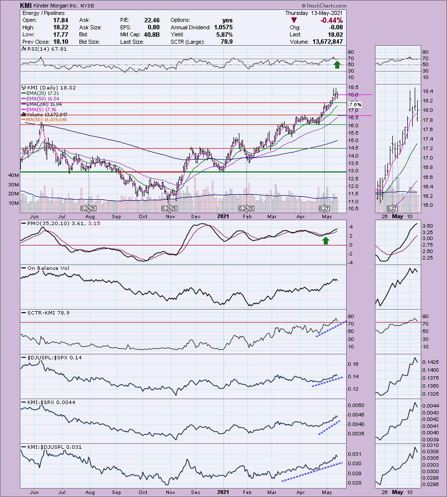Click the 0.2625 dividend marker near Aug
The width and height of the screenshot is (447, 497).
(x=88, y=209)
